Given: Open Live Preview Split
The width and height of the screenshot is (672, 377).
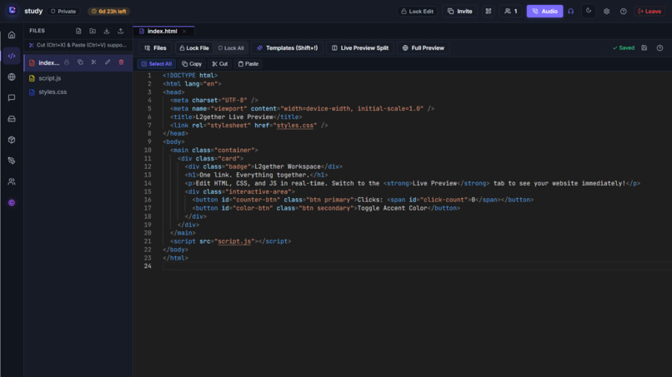Looking at the screenshot, I should pyautogui.click(x=360, y=48).
